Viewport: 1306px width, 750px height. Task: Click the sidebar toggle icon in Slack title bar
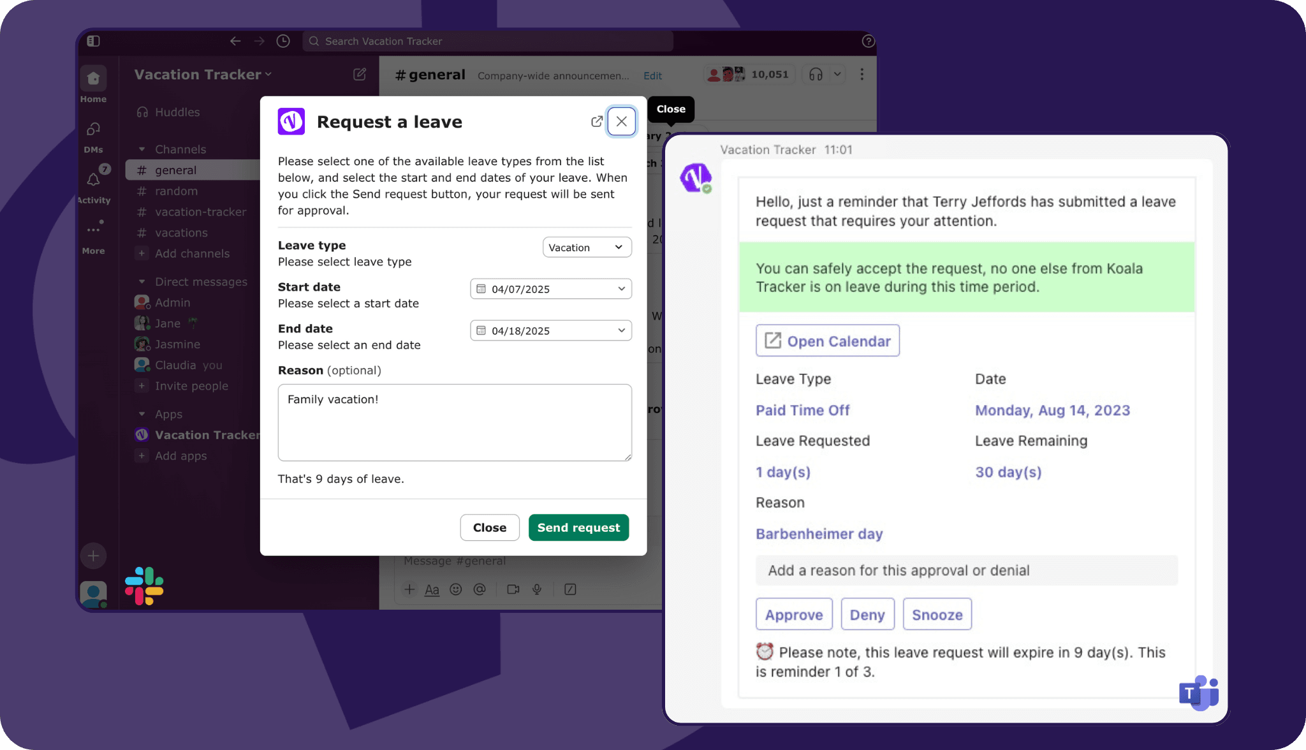(93, 41)
